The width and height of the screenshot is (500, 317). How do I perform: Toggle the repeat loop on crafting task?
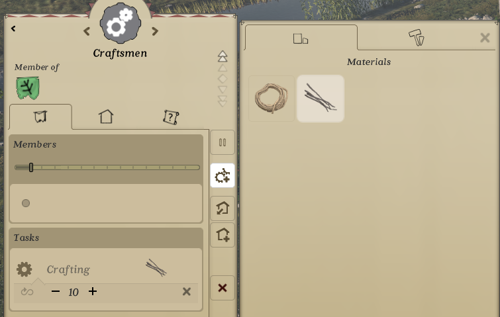click(x=27, y=291)
